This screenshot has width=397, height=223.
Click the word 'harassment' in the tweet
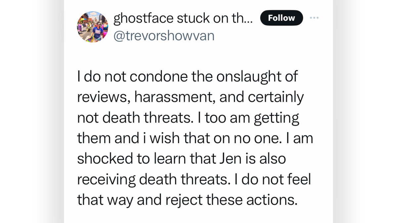click(x=174, y=97)
